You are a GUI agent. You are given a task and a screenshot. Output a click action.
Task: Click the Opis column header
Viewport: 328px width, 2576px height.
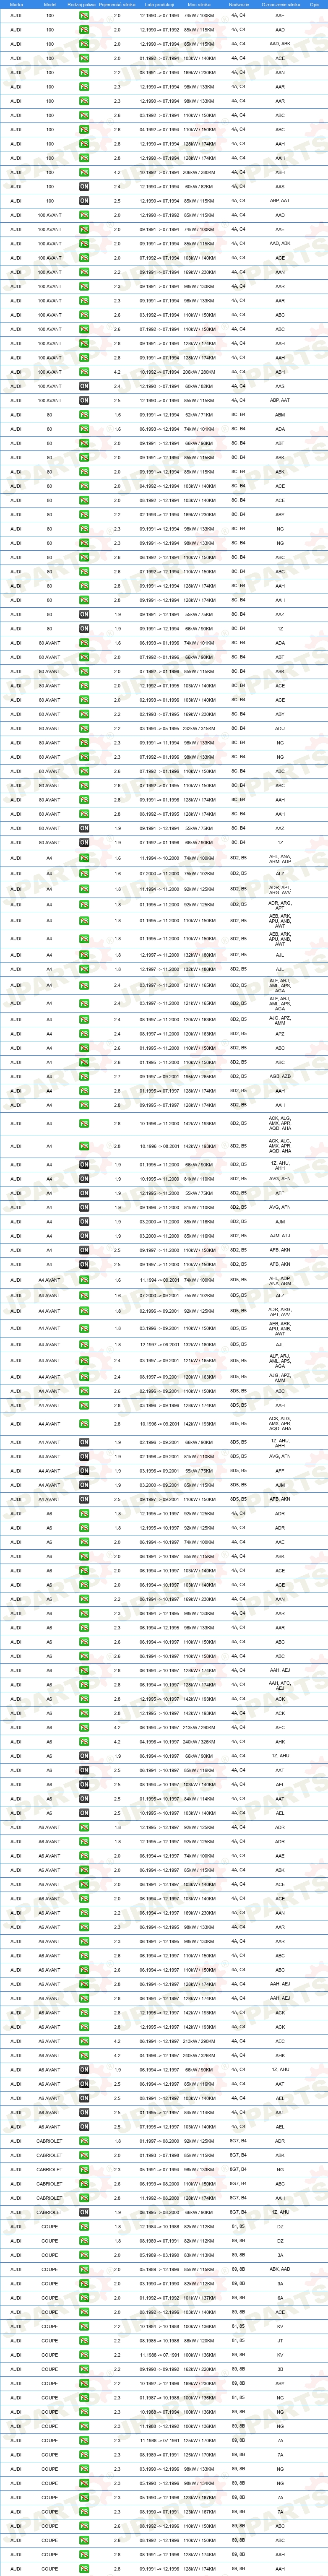click(315, 5)
